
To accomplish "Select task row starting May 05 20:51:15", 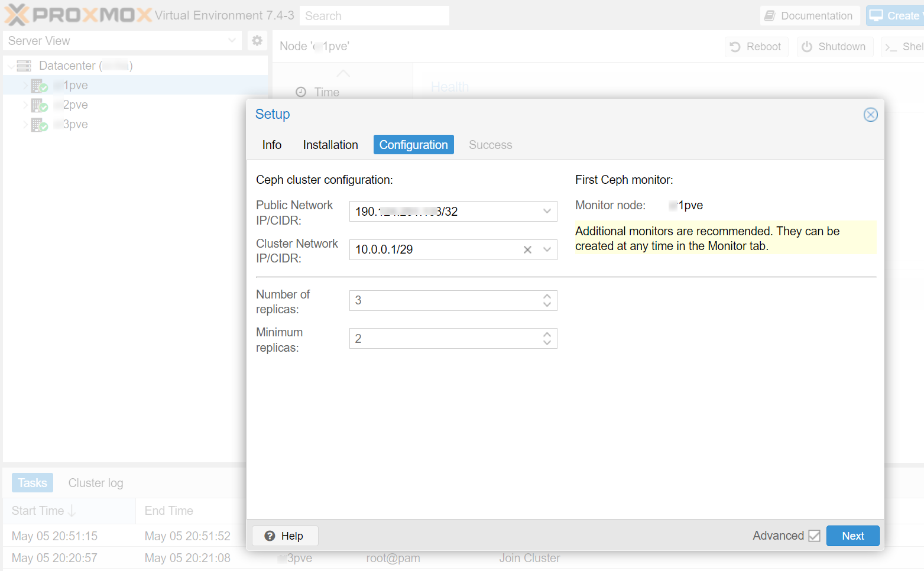I will [x=124, y=536].
